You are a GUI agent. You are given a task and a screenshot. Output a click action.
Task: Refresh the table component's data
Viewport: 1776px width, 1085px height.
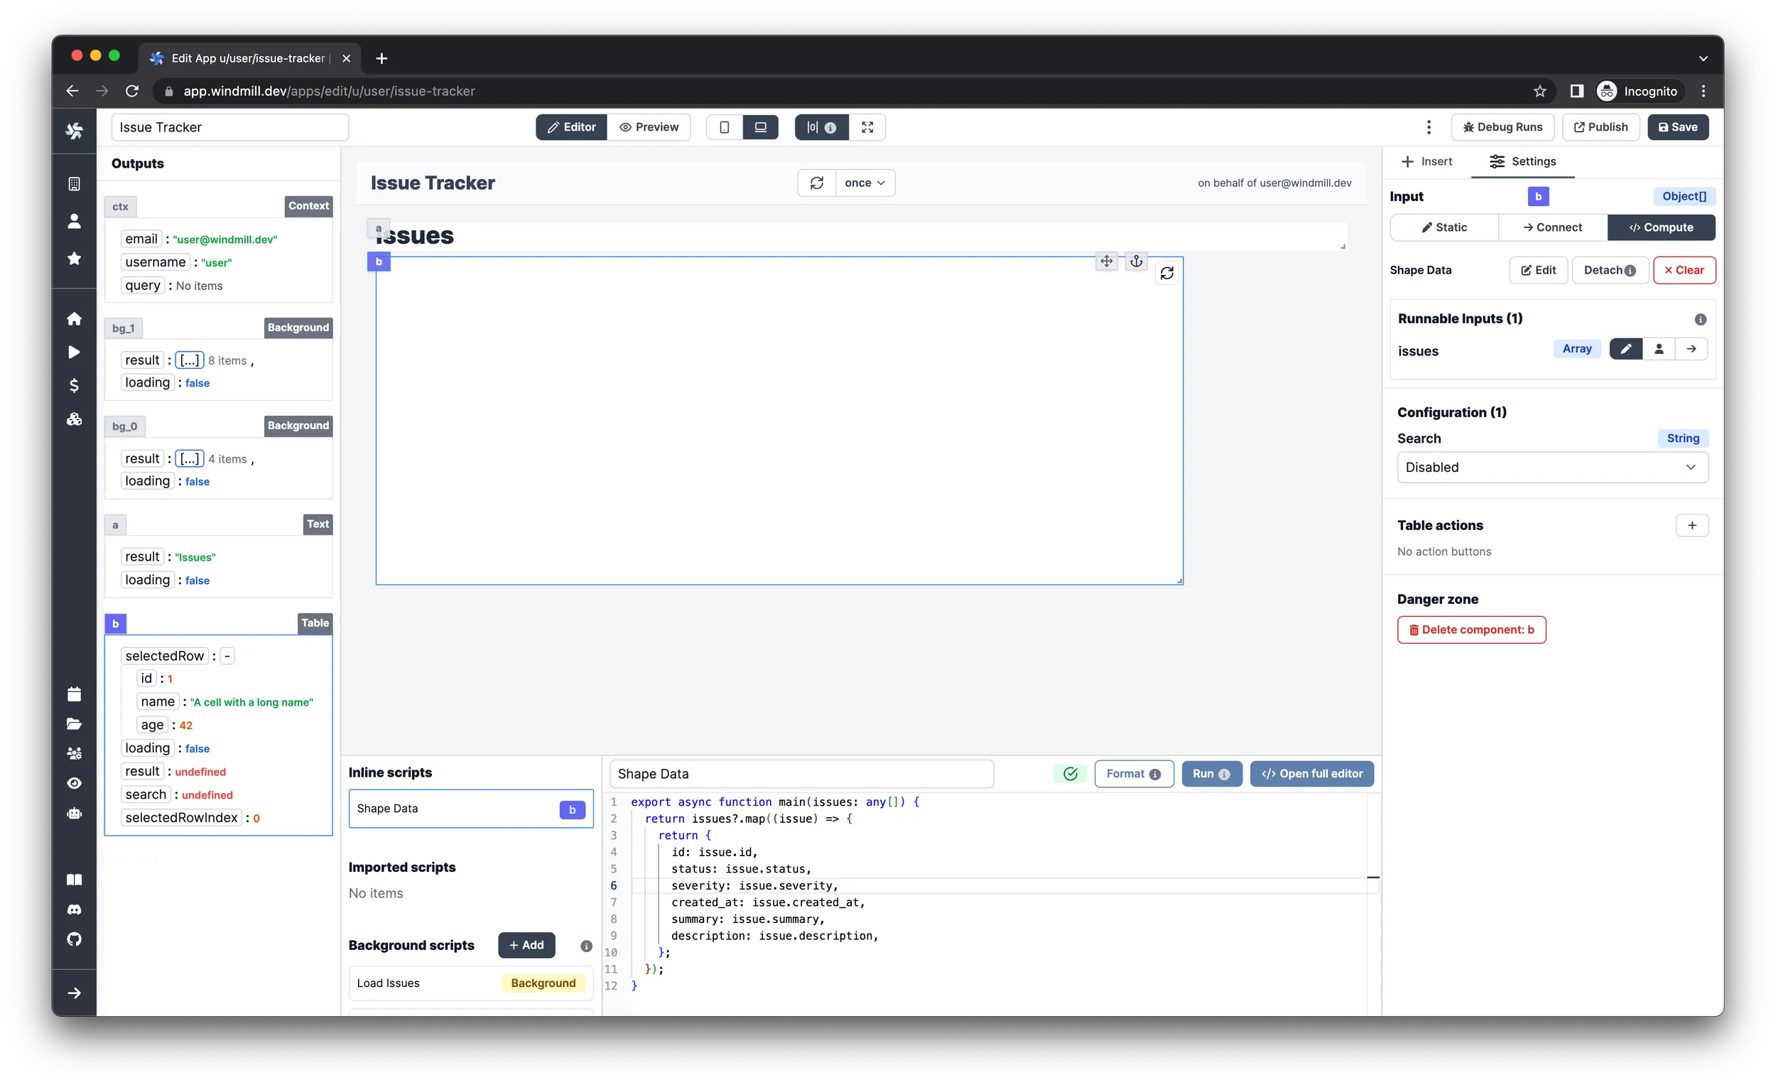1168,274
